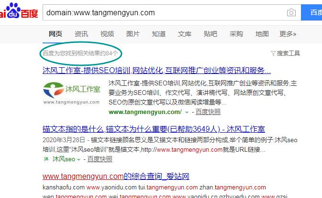Open result 锚文本指的是什么 title link
This screenshot has height=198, width=322.
(154, 129)
